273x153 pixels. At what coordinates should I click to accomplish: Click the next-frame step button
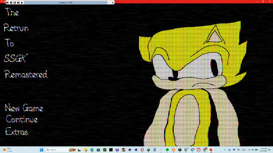tap(18, 3)
